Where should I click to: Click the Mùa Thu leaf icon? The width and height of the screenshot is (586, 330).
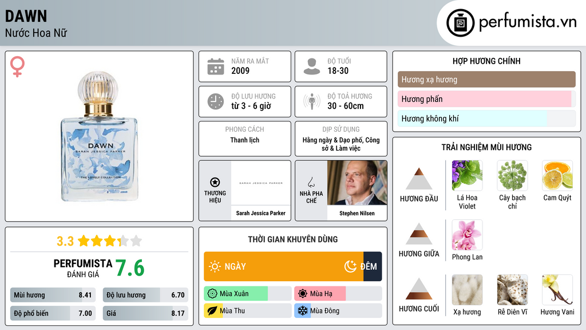212,311
